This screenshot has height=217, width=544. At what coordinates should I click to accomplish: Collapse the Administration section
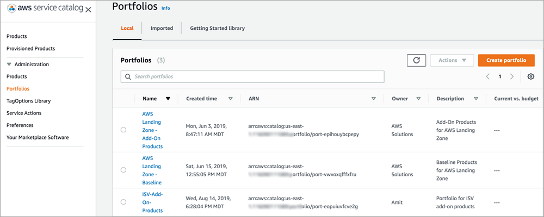point(9,65)
